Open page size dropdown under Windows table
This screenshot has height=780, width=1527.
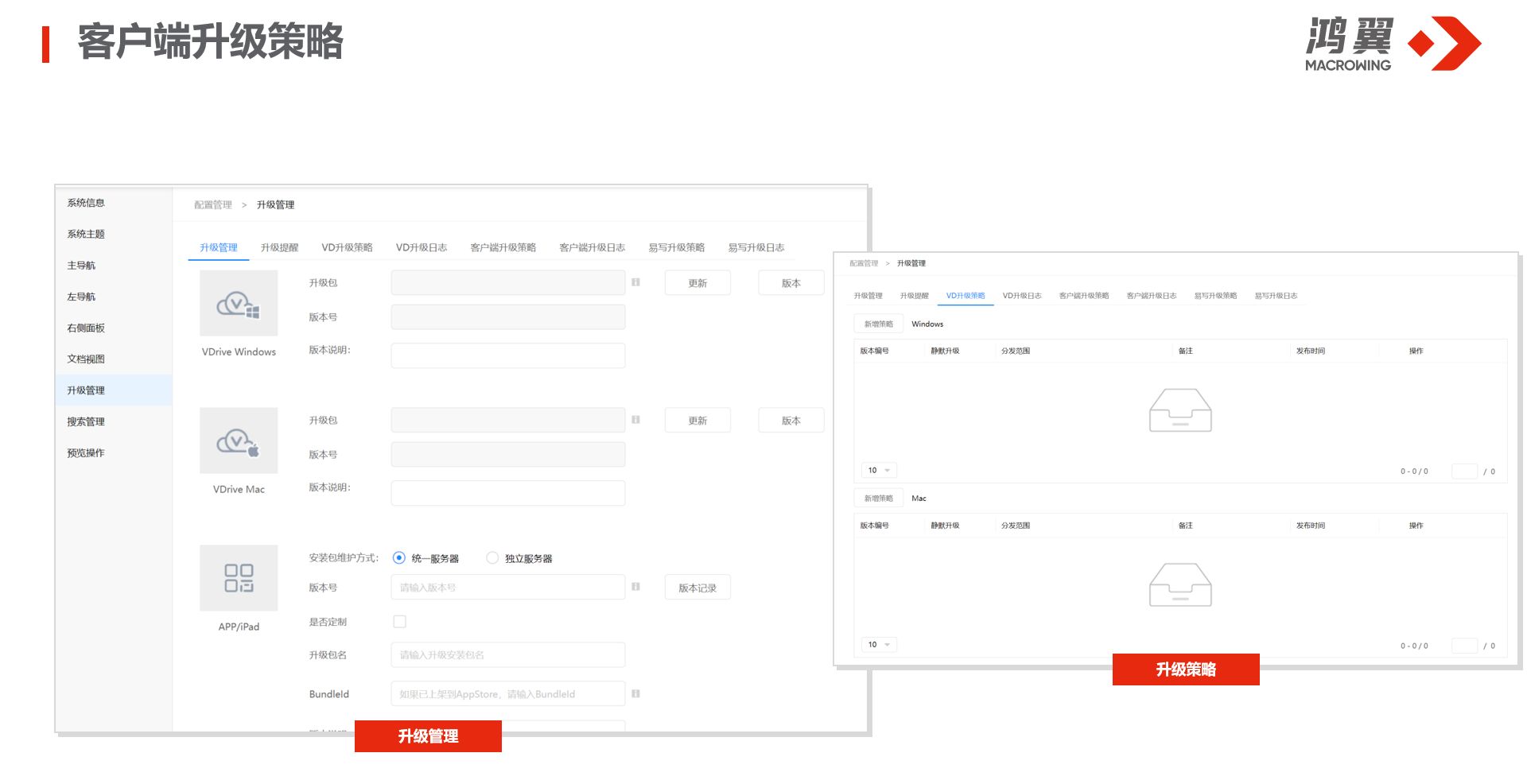click(879, 471)
